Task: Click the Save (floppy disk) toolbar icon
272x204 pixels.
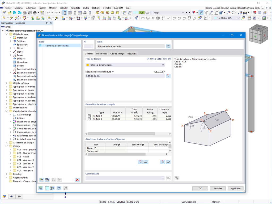Action: coord(30,13)
